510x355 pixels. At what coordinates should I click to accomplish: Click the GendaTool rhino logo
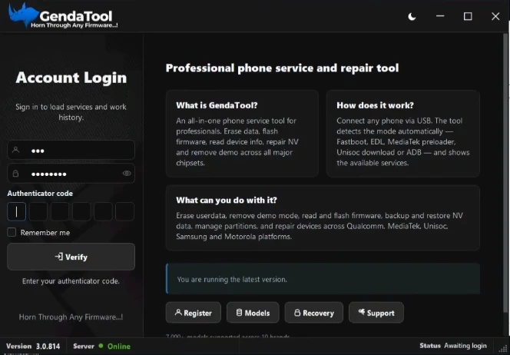click(23, 15)
